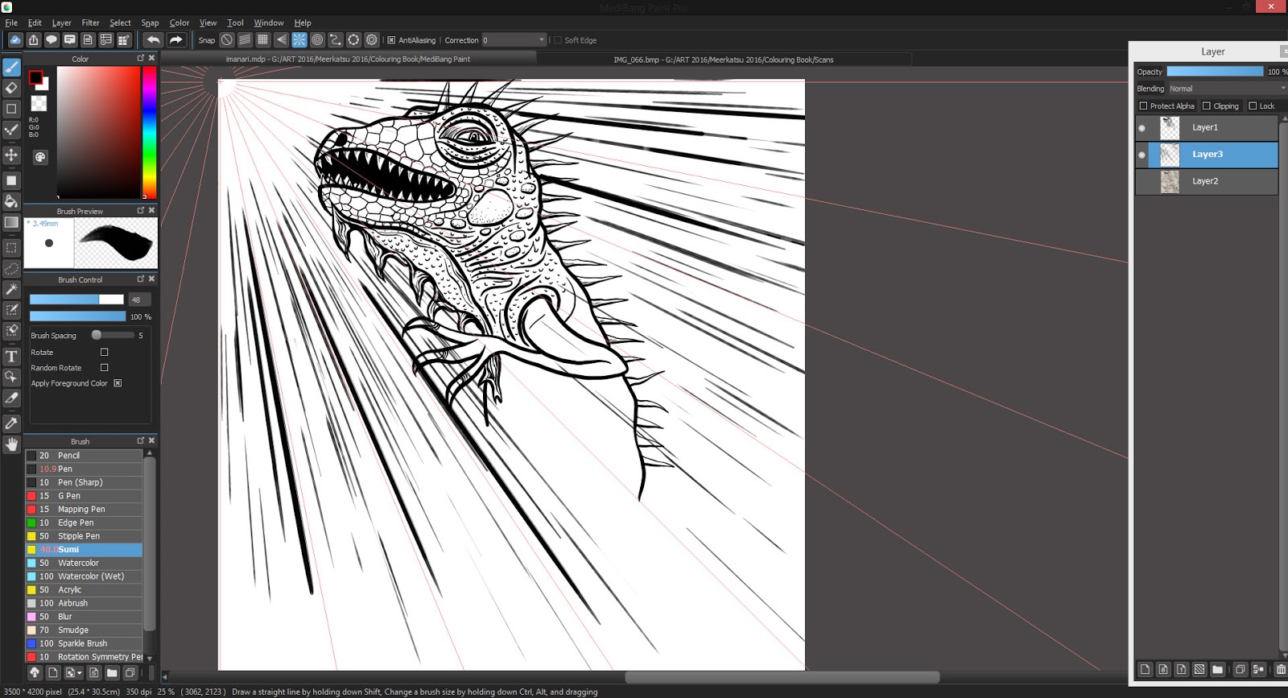Select the Gradient tool
Viewport: 1288px width, 698px height.
(x=11, y=222)
